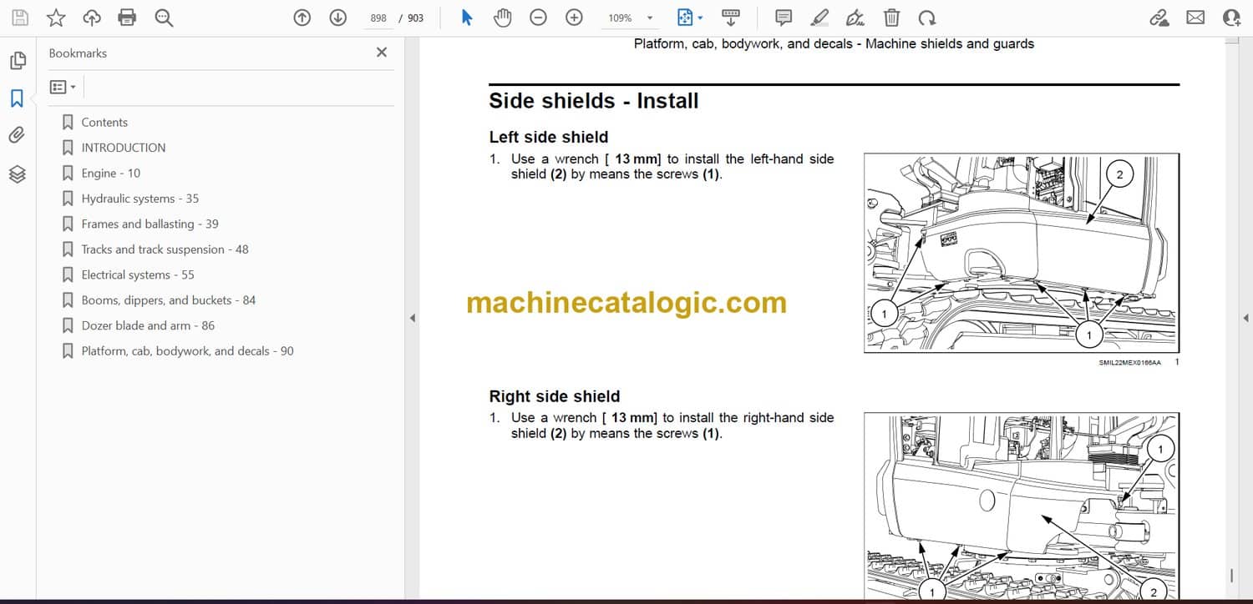
Task: Select the Hand pan tool
Action: pyautogui.click(x=502, y=18)
